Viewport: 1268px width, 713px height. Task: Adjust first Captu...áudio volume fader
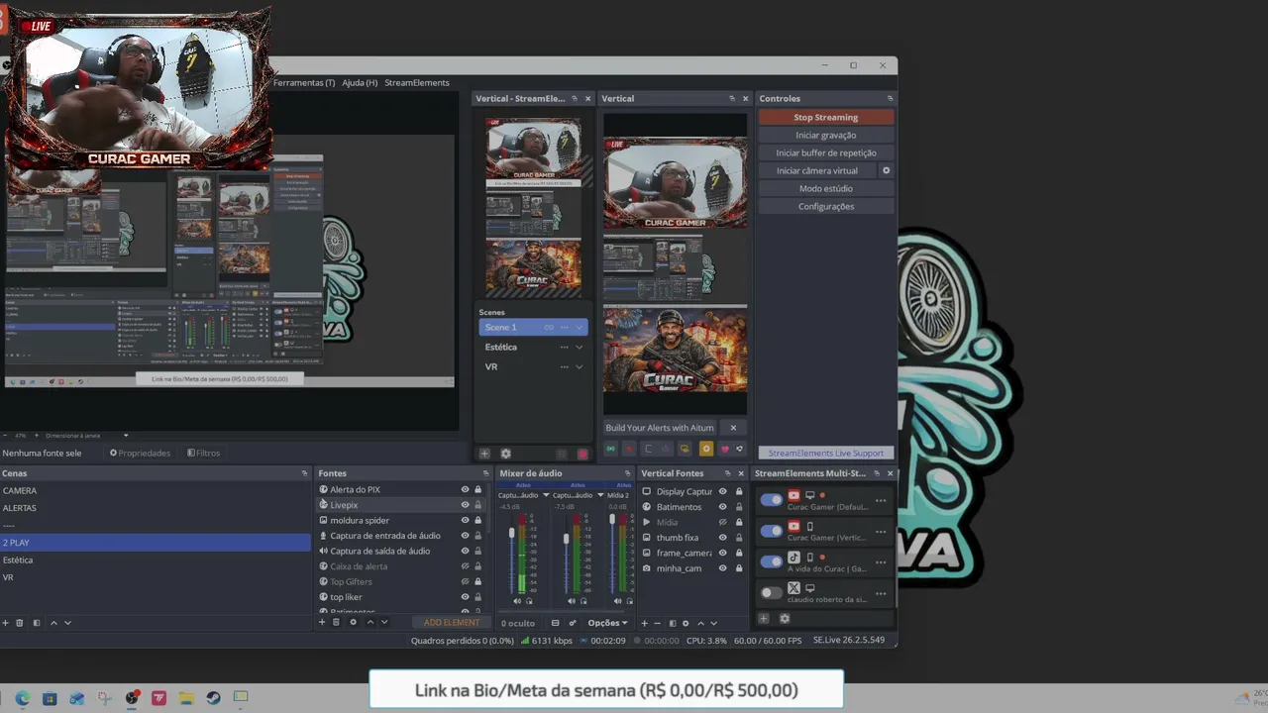coord(512,534)
